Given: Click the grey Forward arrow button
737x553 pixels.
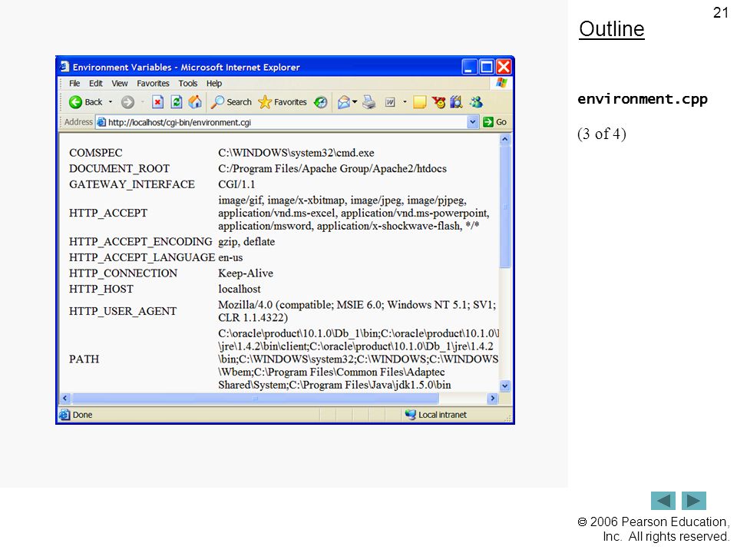Looking at the screenshot, I should pyautogui.click(x=127, y=102).
